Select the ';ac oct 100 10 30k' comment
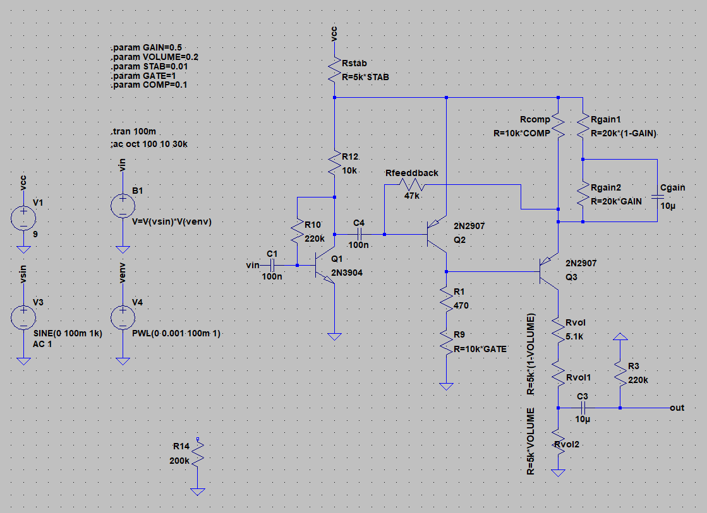Viewport: 707px width, 513px height. point(149,144)
